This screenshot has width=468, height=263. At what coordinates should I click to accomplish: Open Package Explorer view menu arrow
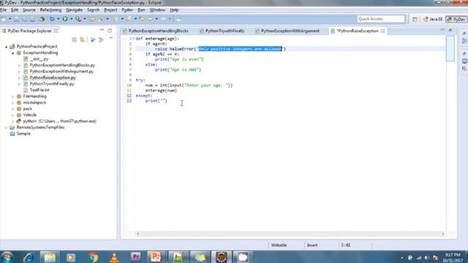[x=110, y=38]
